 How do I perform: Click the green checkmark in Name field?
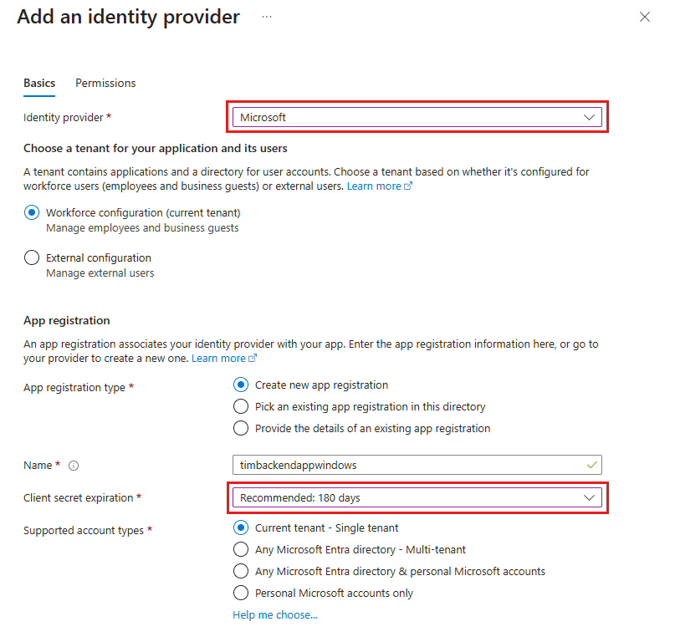tap(591, 465)
